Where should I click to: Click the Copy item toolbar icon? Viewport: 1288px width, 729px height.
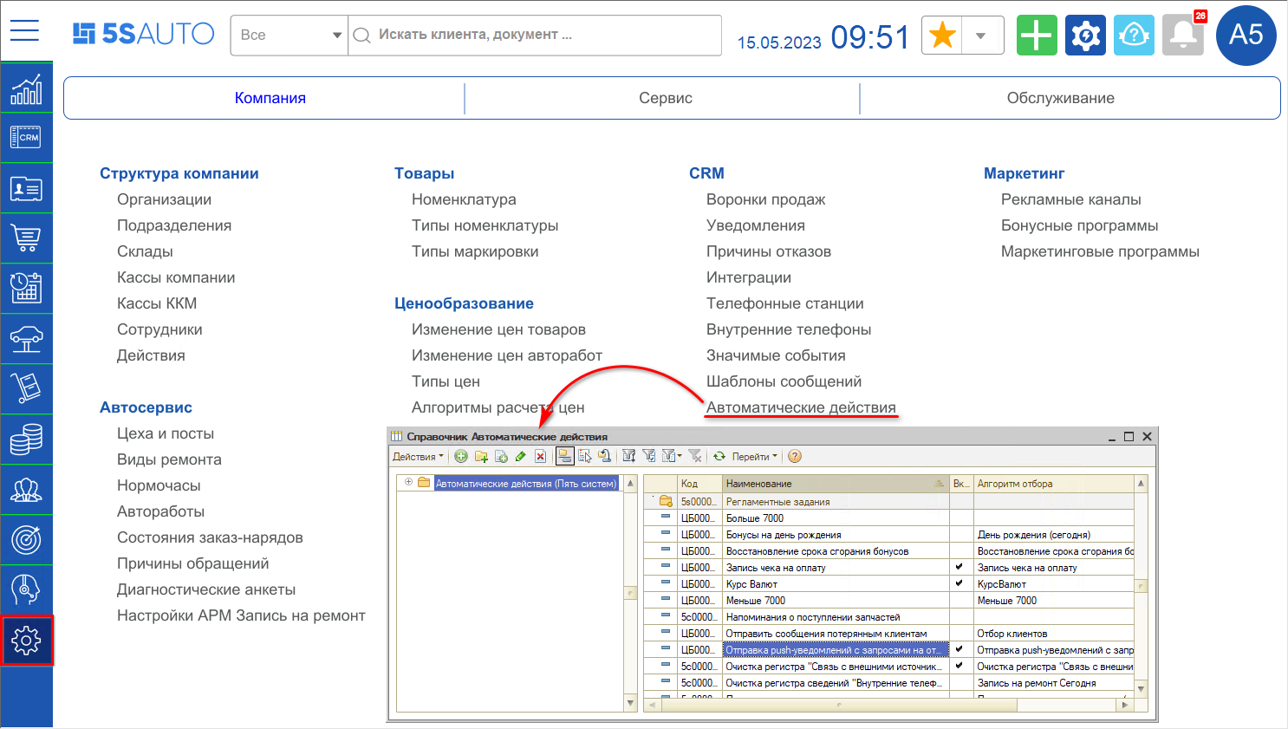[x=501, y=456]
